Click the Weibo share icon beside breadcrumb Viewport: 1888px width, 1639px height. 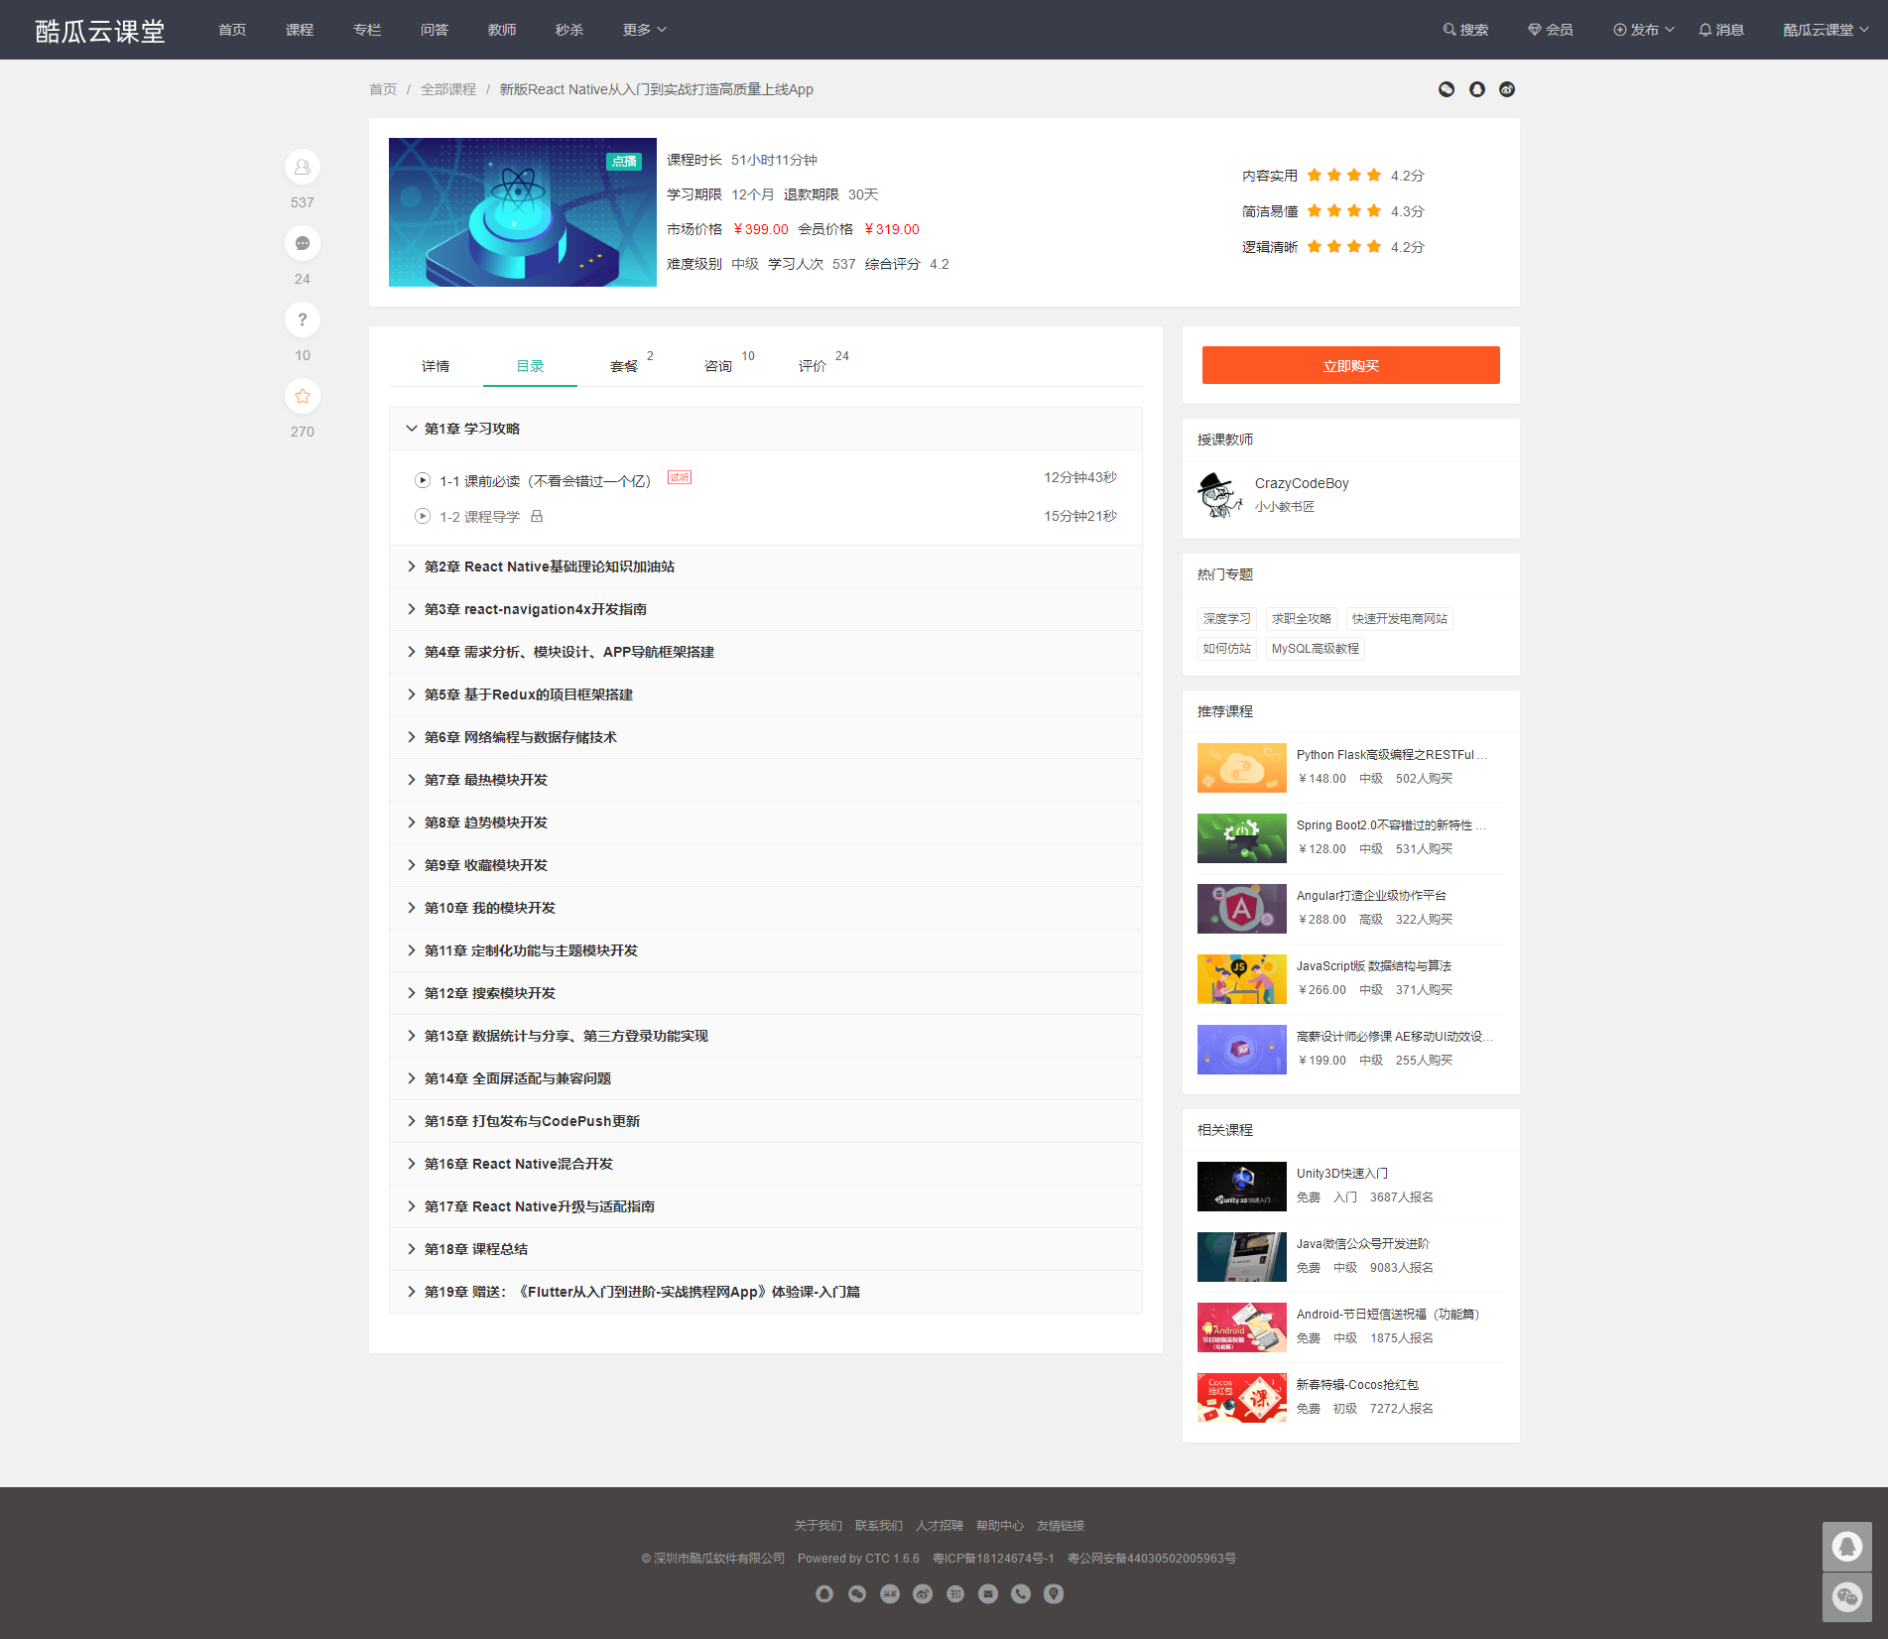(x=1507, y=89)
